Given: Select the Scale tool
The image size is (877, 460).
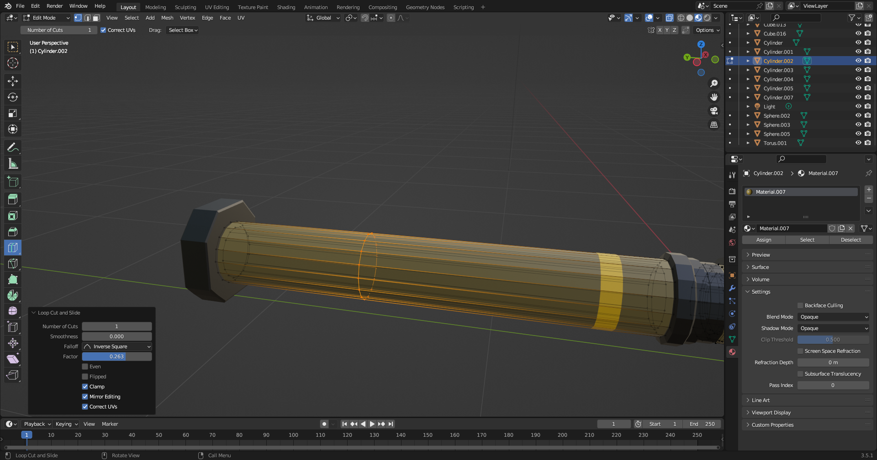Looking at the screenshot, I should click(13, 113).
